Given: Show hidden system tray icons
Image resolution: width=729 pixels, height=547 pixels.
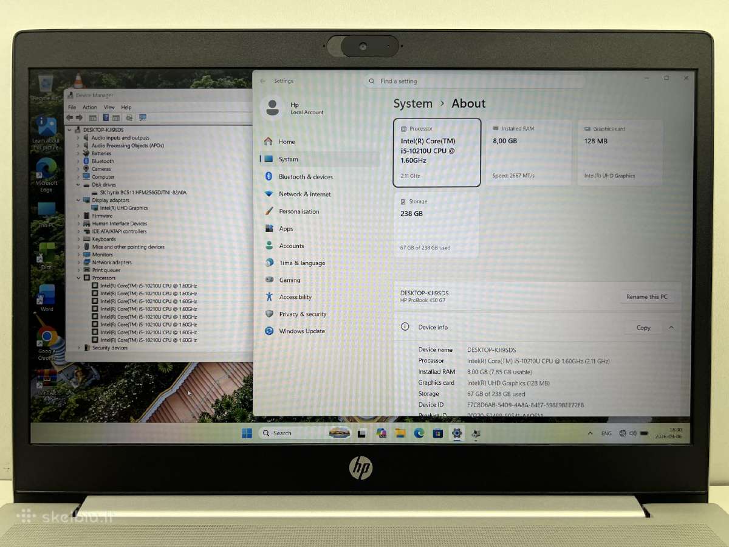Looking at the screenshot, I should coord(590,433).
